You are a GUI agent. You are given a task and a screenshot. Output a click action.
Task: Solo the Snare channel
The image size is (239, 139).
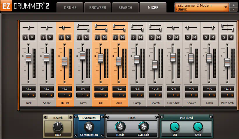point(43,37)
